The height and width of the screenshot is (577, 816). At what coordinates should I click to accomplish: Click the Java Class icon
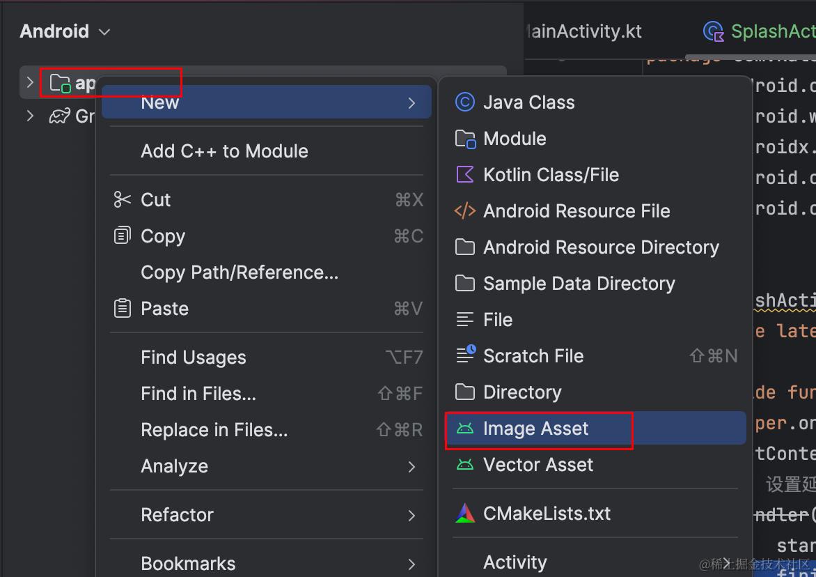click(x=464, y=102)
